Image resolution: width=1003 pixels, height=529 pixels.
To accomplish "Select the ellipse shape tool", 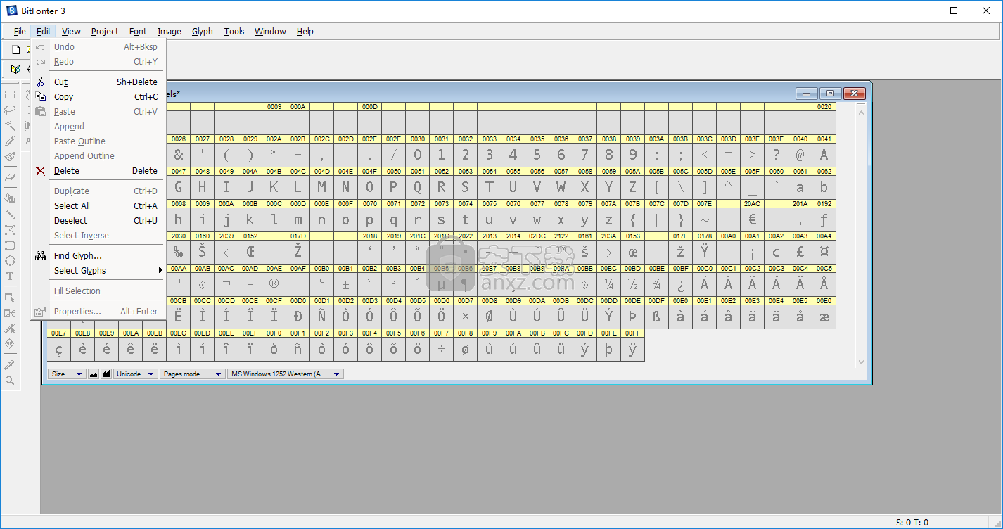I will tap(10, 261).
